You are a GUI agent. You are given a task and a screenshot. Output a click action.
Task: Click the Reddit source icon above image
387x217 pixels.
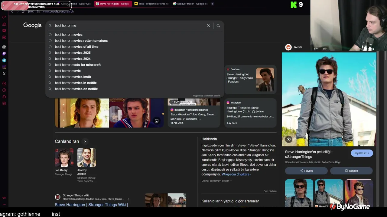tap(288, 47)
